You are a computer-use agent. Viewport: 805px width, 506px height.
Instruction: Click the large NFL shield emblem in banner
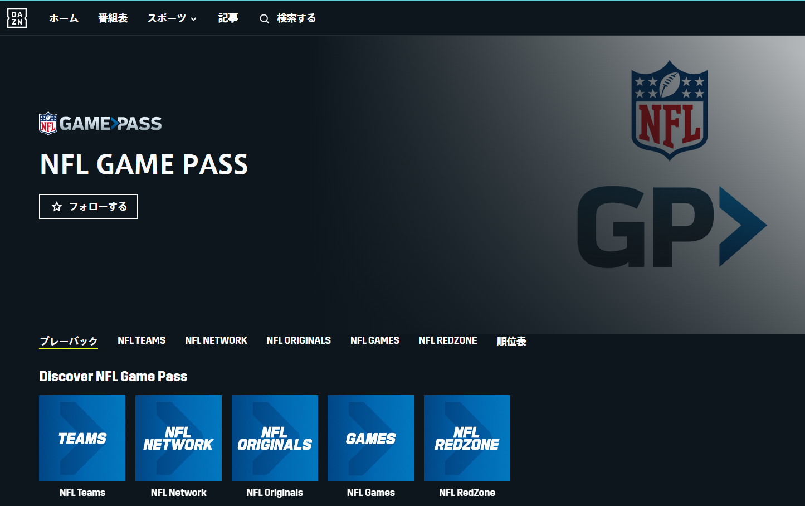pos(669,110)
